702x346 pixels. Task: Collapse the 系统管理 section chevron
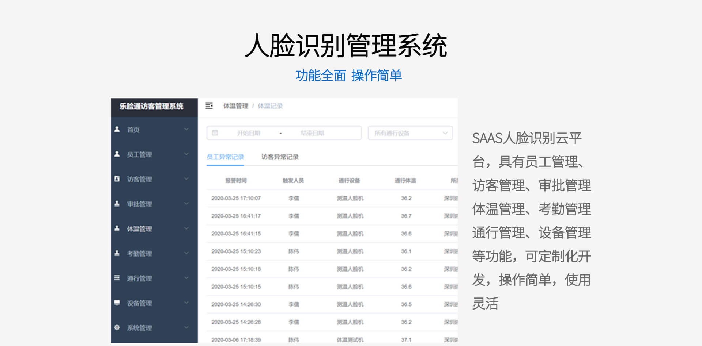pyautogui.click(x=186, y=327)
